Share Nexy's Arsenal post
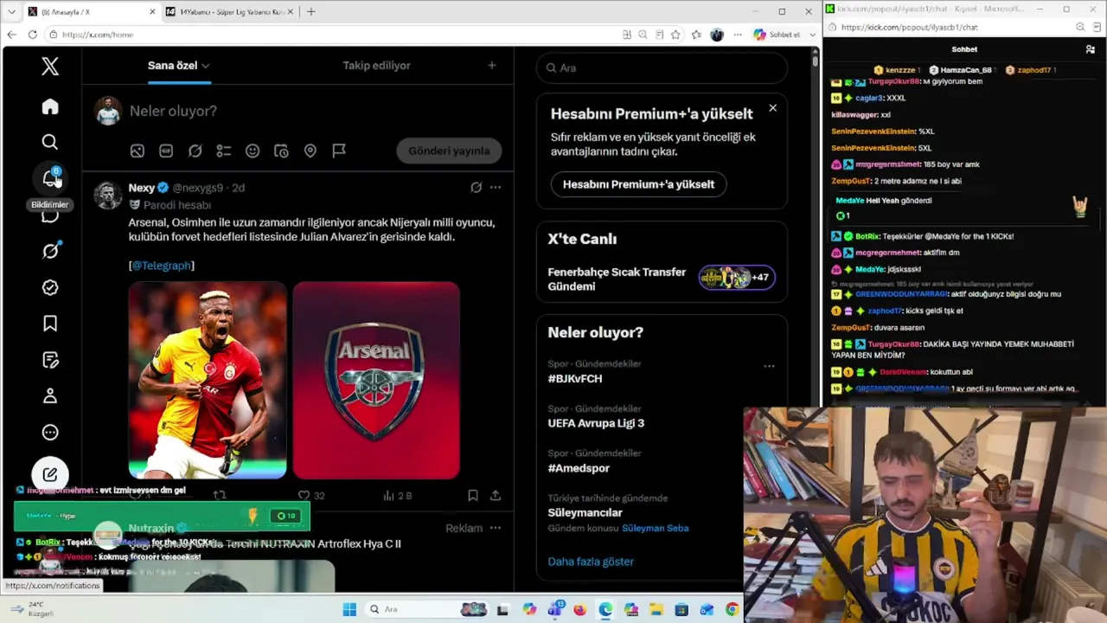The image size is (1107, 623). click(x=496, y=496)
